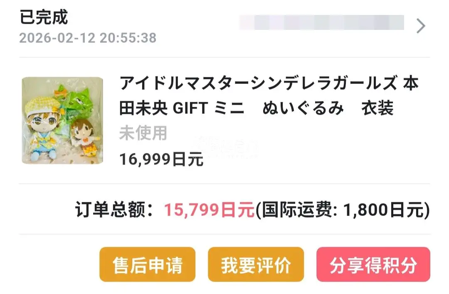Click the blurred order number field

click(321, 22)
